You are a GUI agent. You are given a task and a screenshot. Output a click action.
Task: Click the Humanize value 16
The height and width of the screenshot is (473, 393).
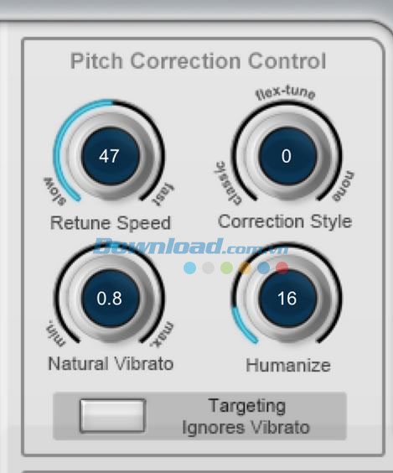pyautogui.click(x=287, y=299)
